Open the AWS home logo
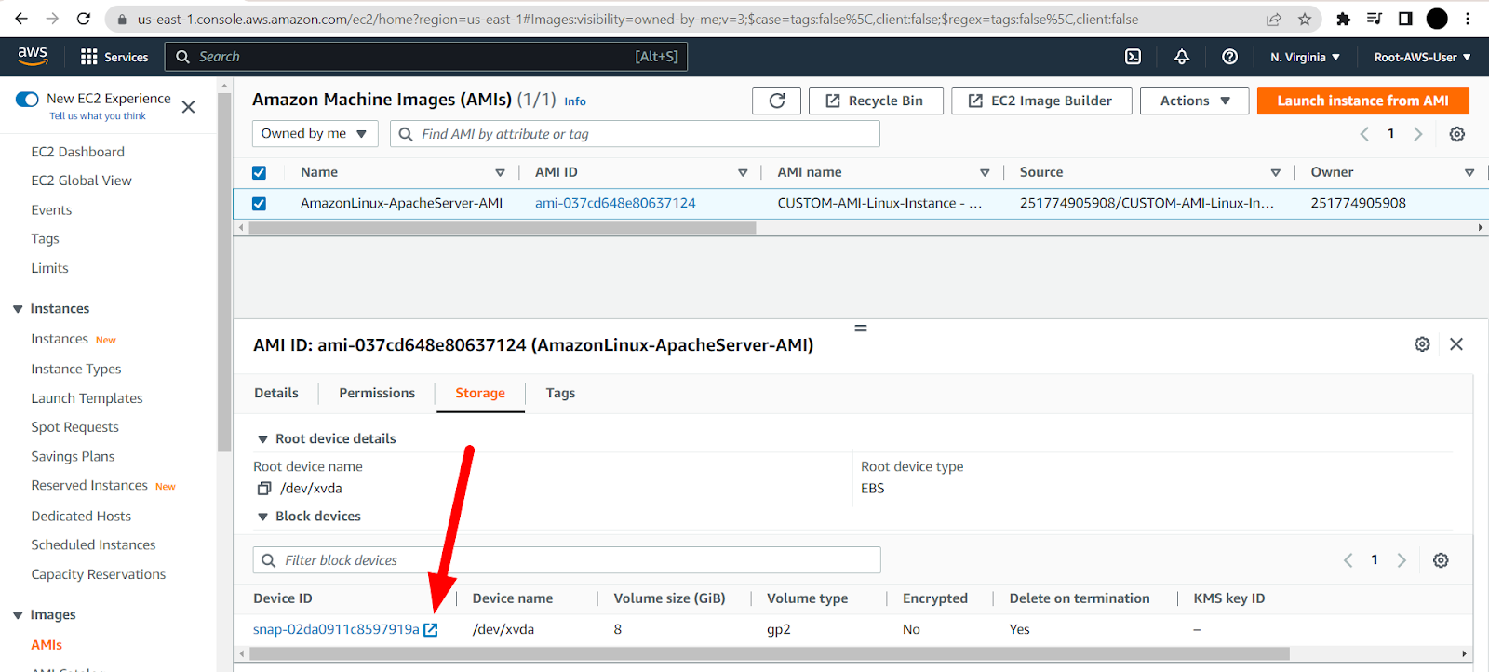The height and width of the screenshot is (672, 1489). (x=33, y=56)
